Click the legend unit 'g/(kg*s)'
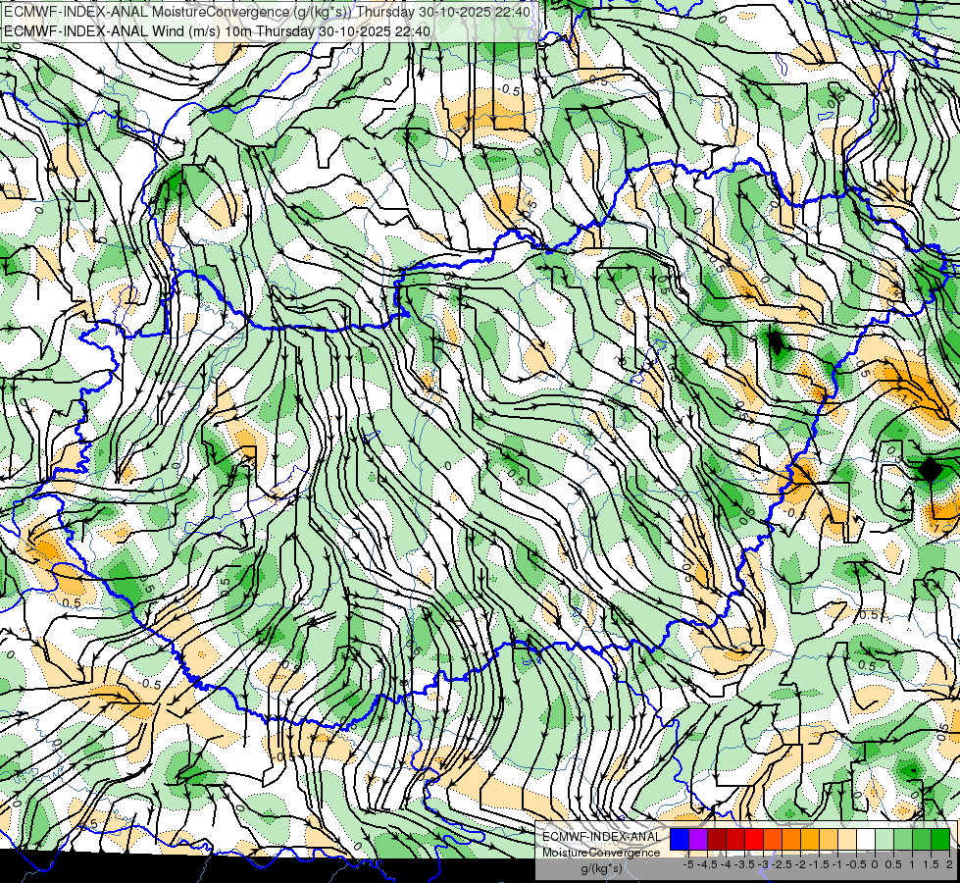 click(x=602, y=868)
